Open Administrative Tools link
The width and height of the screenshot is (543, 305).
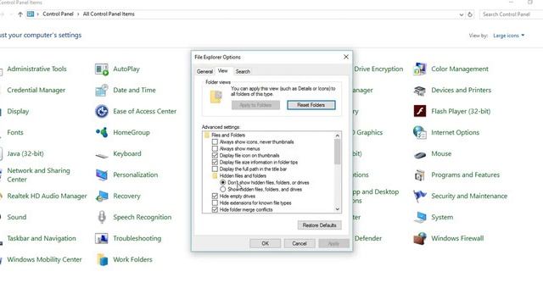(36, 69)
